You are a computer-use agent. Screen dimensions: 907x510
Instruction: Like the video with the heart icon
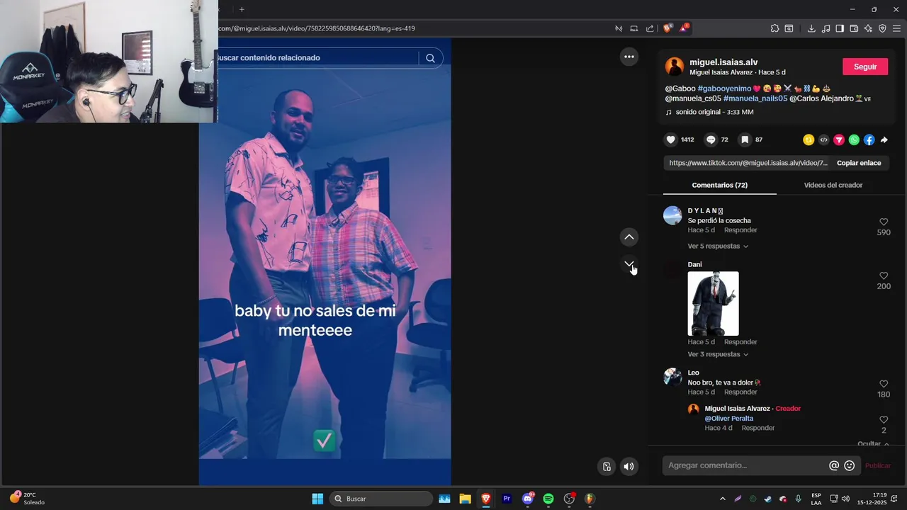pyautogui.click(x=670, y=140)
